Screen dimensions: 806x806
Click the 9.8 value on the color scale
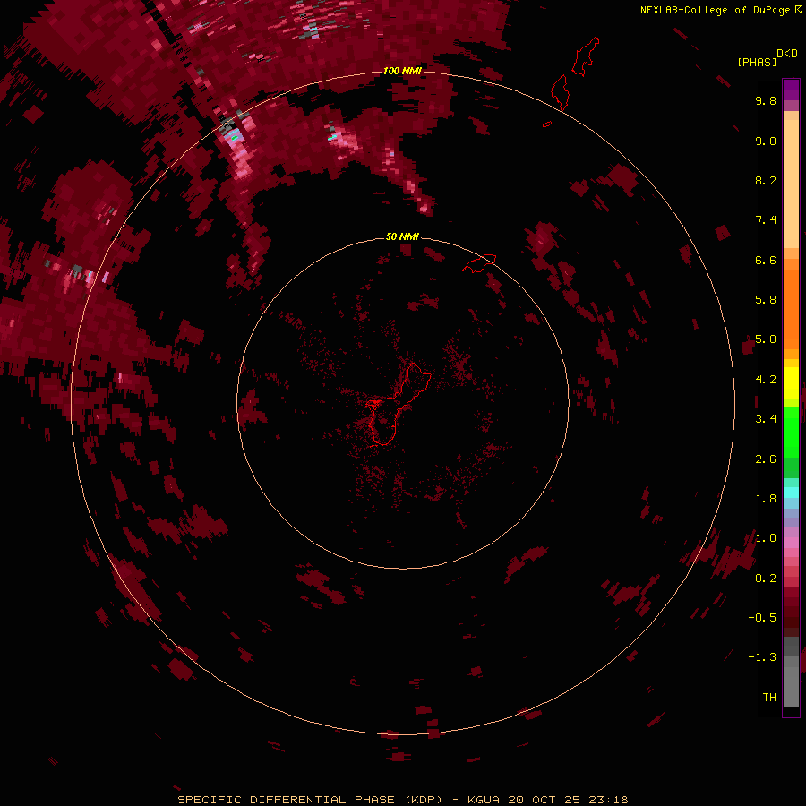[x=766, y=100]
